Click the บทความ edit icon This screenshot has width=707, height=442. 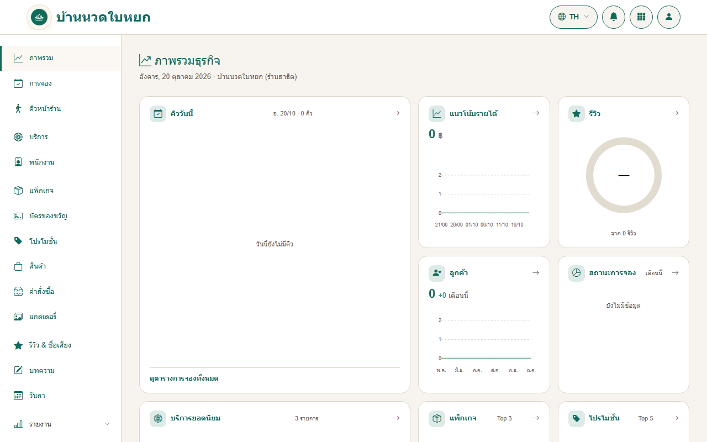pos(18,370)
